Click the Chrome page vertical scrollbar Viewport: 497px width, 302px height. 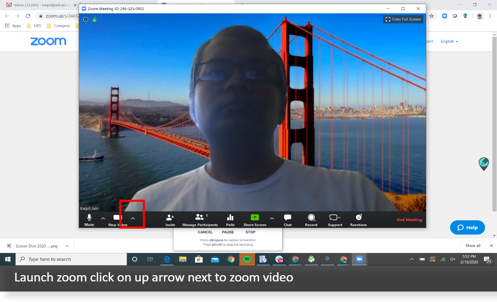pyautogui.click(x=494, y=124)
